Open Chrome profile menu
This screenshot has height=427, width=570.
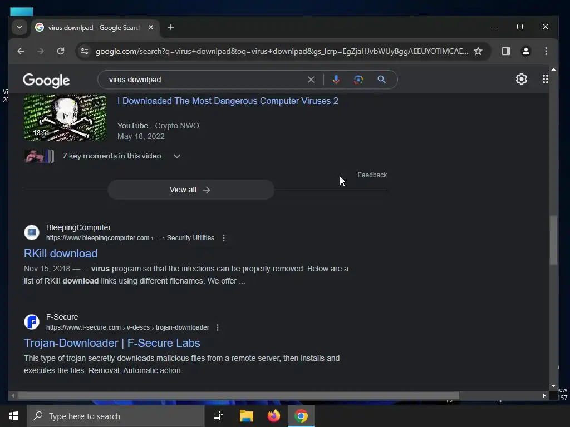525,51
